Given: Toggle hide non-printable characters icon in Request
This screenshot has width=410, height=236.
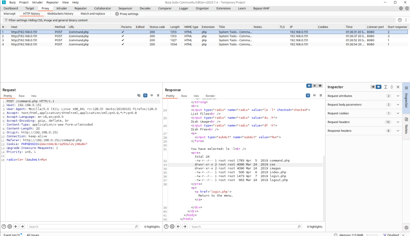Looking at the screenshot, I should [x=139, y=95].
